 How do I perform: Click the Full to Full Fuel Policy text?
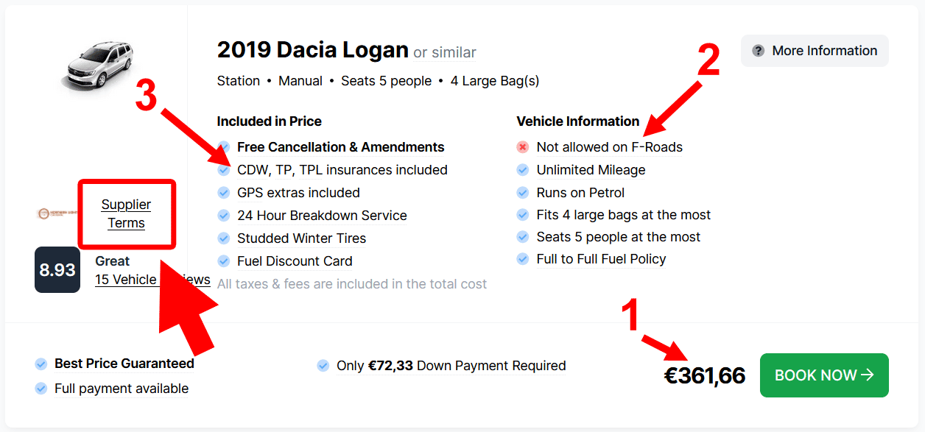click(601, 259)
